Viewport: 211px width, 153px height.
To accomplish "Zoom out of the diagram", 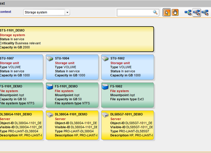I will point(197,13).
